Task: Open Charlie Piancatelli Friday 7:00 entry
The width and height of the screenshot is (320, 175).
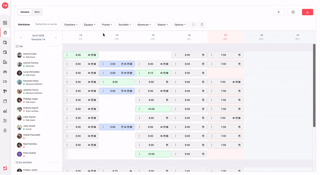Action: 225,136
